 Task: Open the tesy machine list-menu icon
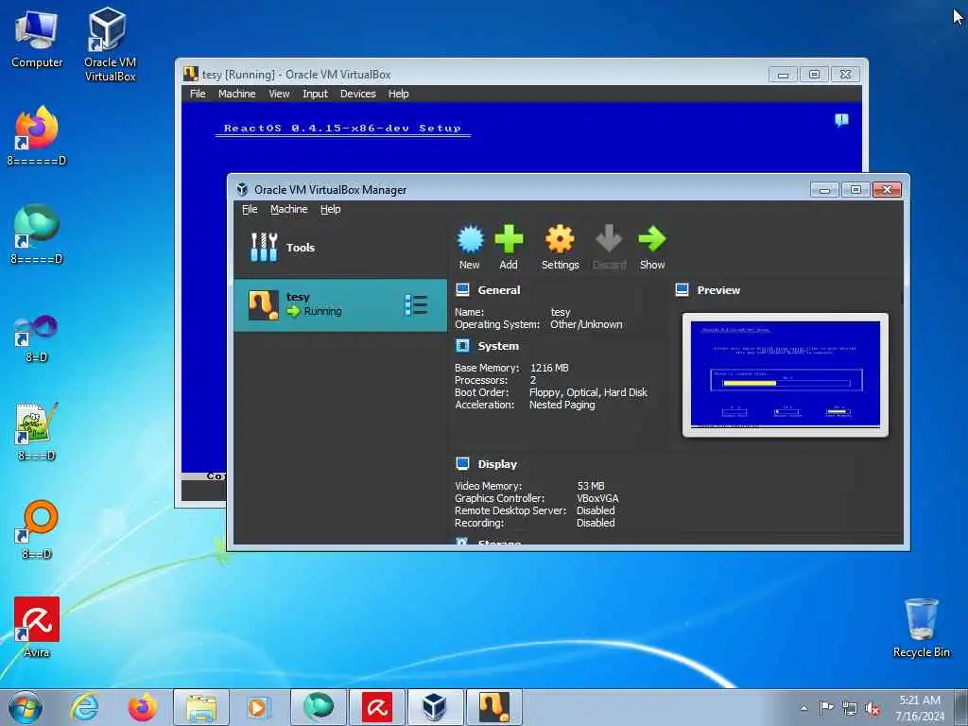point(416,305)
